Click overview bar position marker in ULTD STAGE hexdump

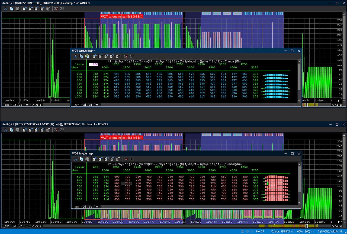(307, 226)
